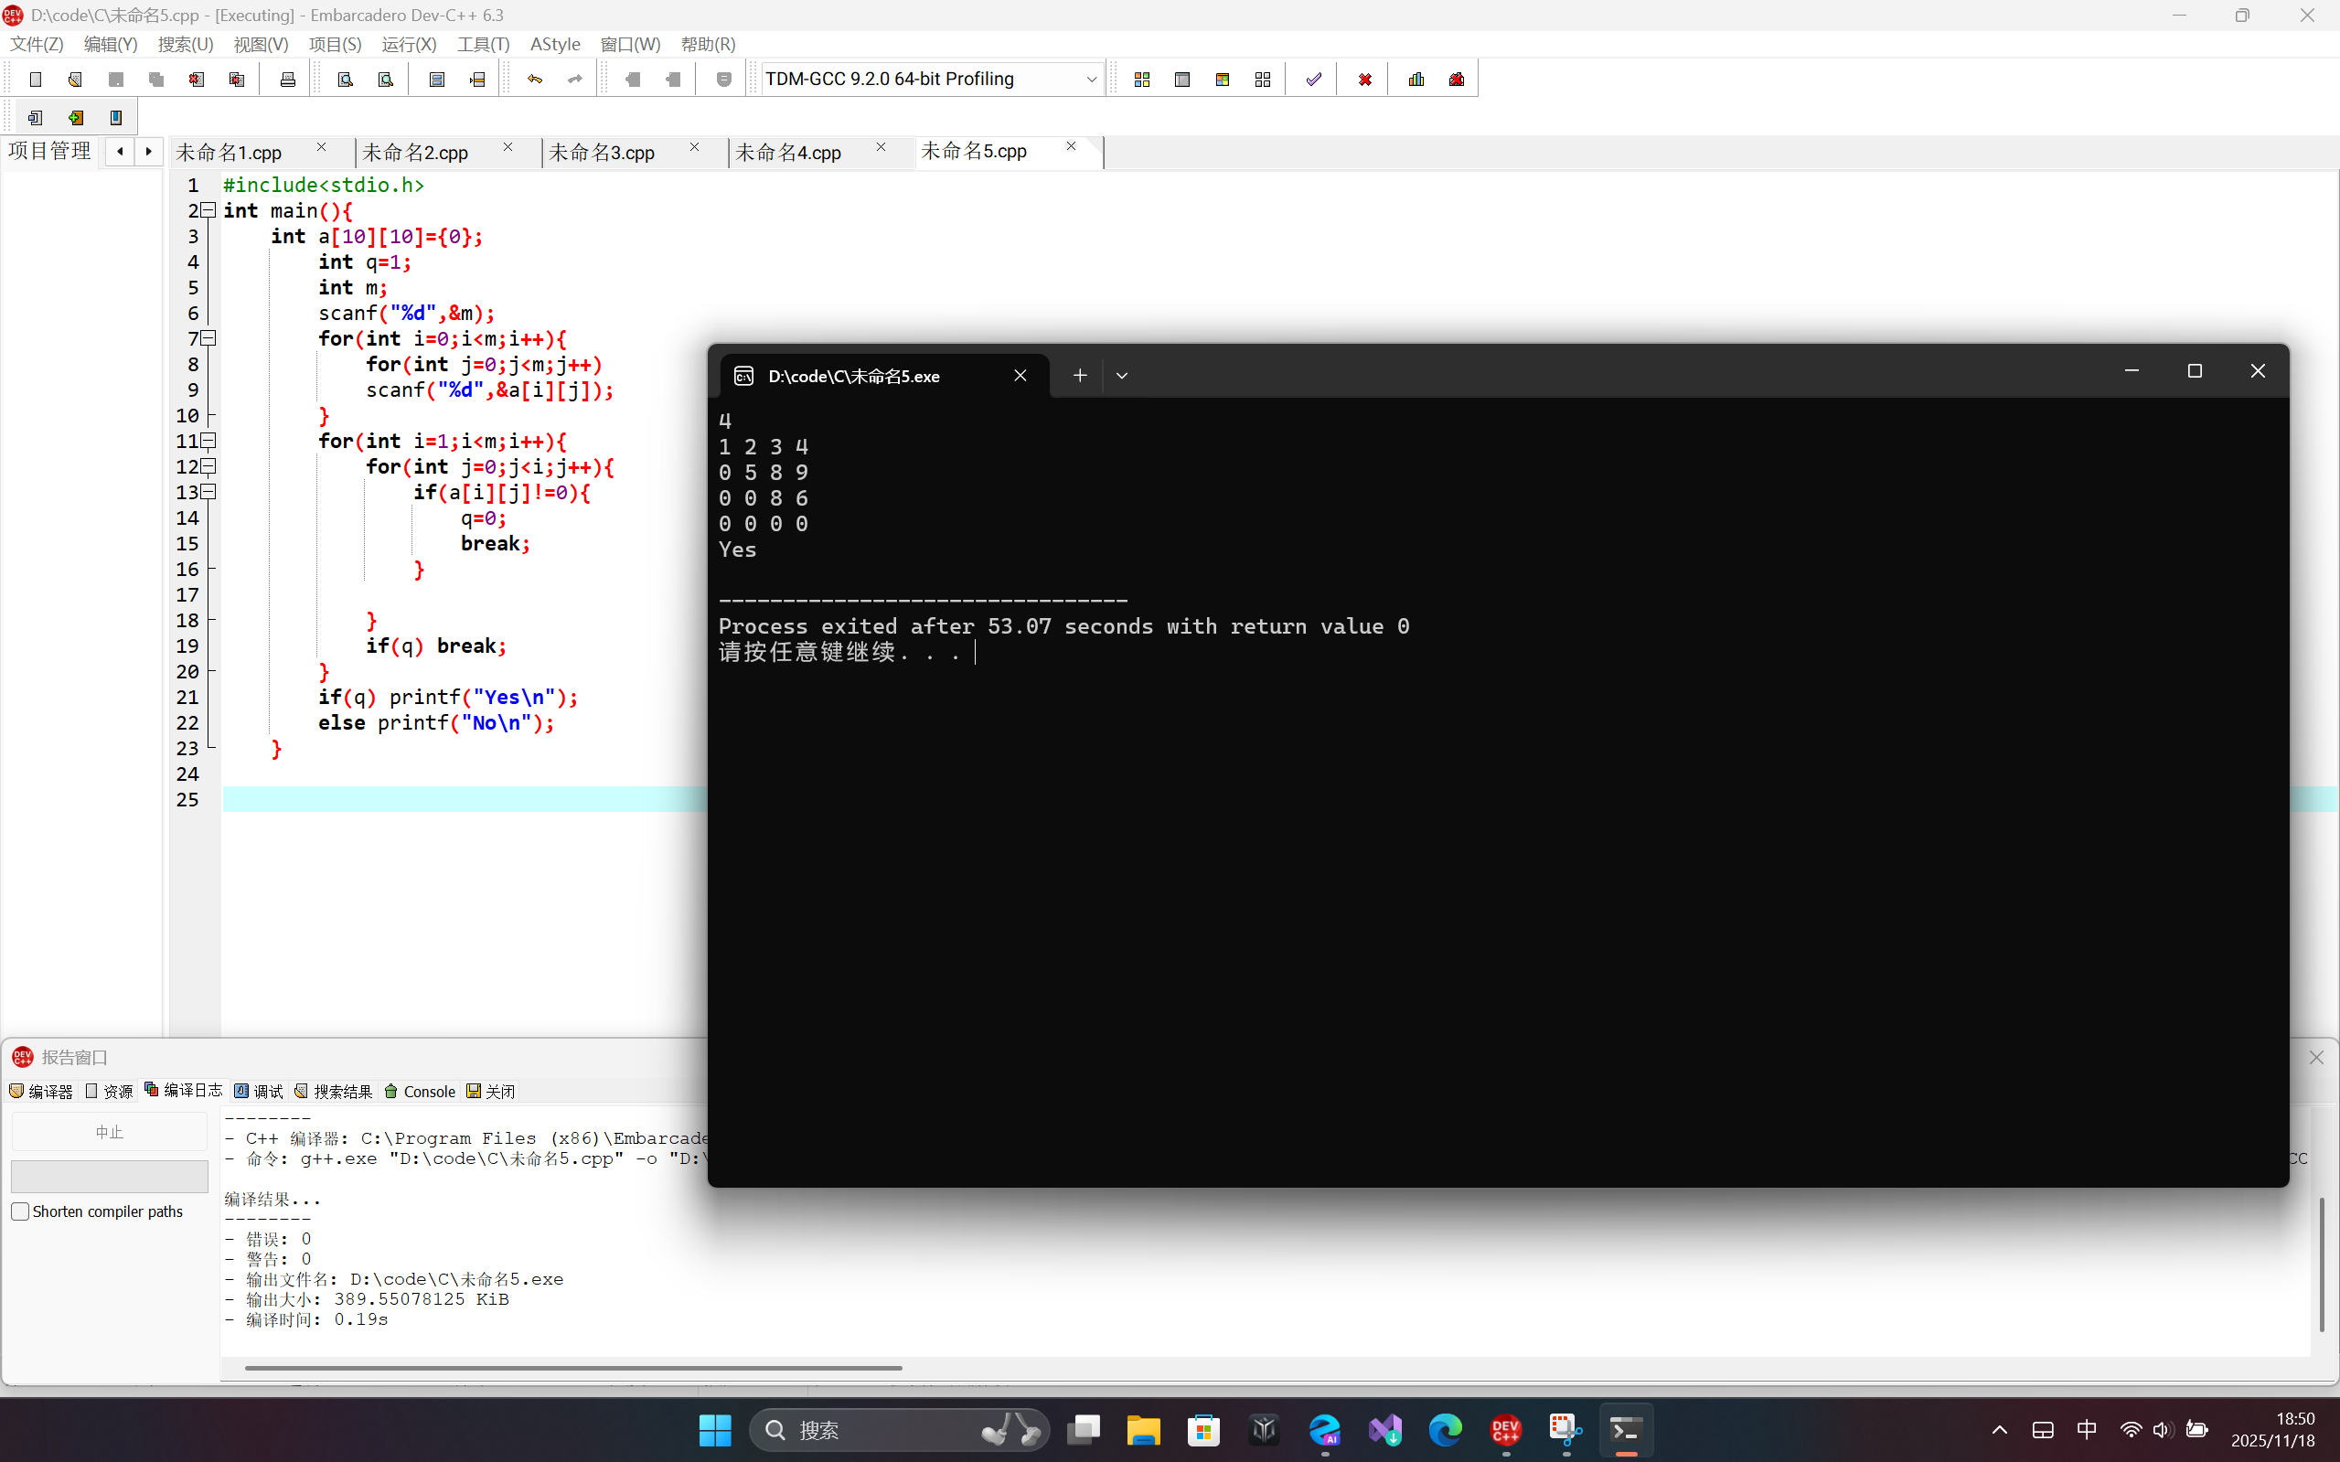Click the purple Syntax Check checkmark icon

(1313, 80)
